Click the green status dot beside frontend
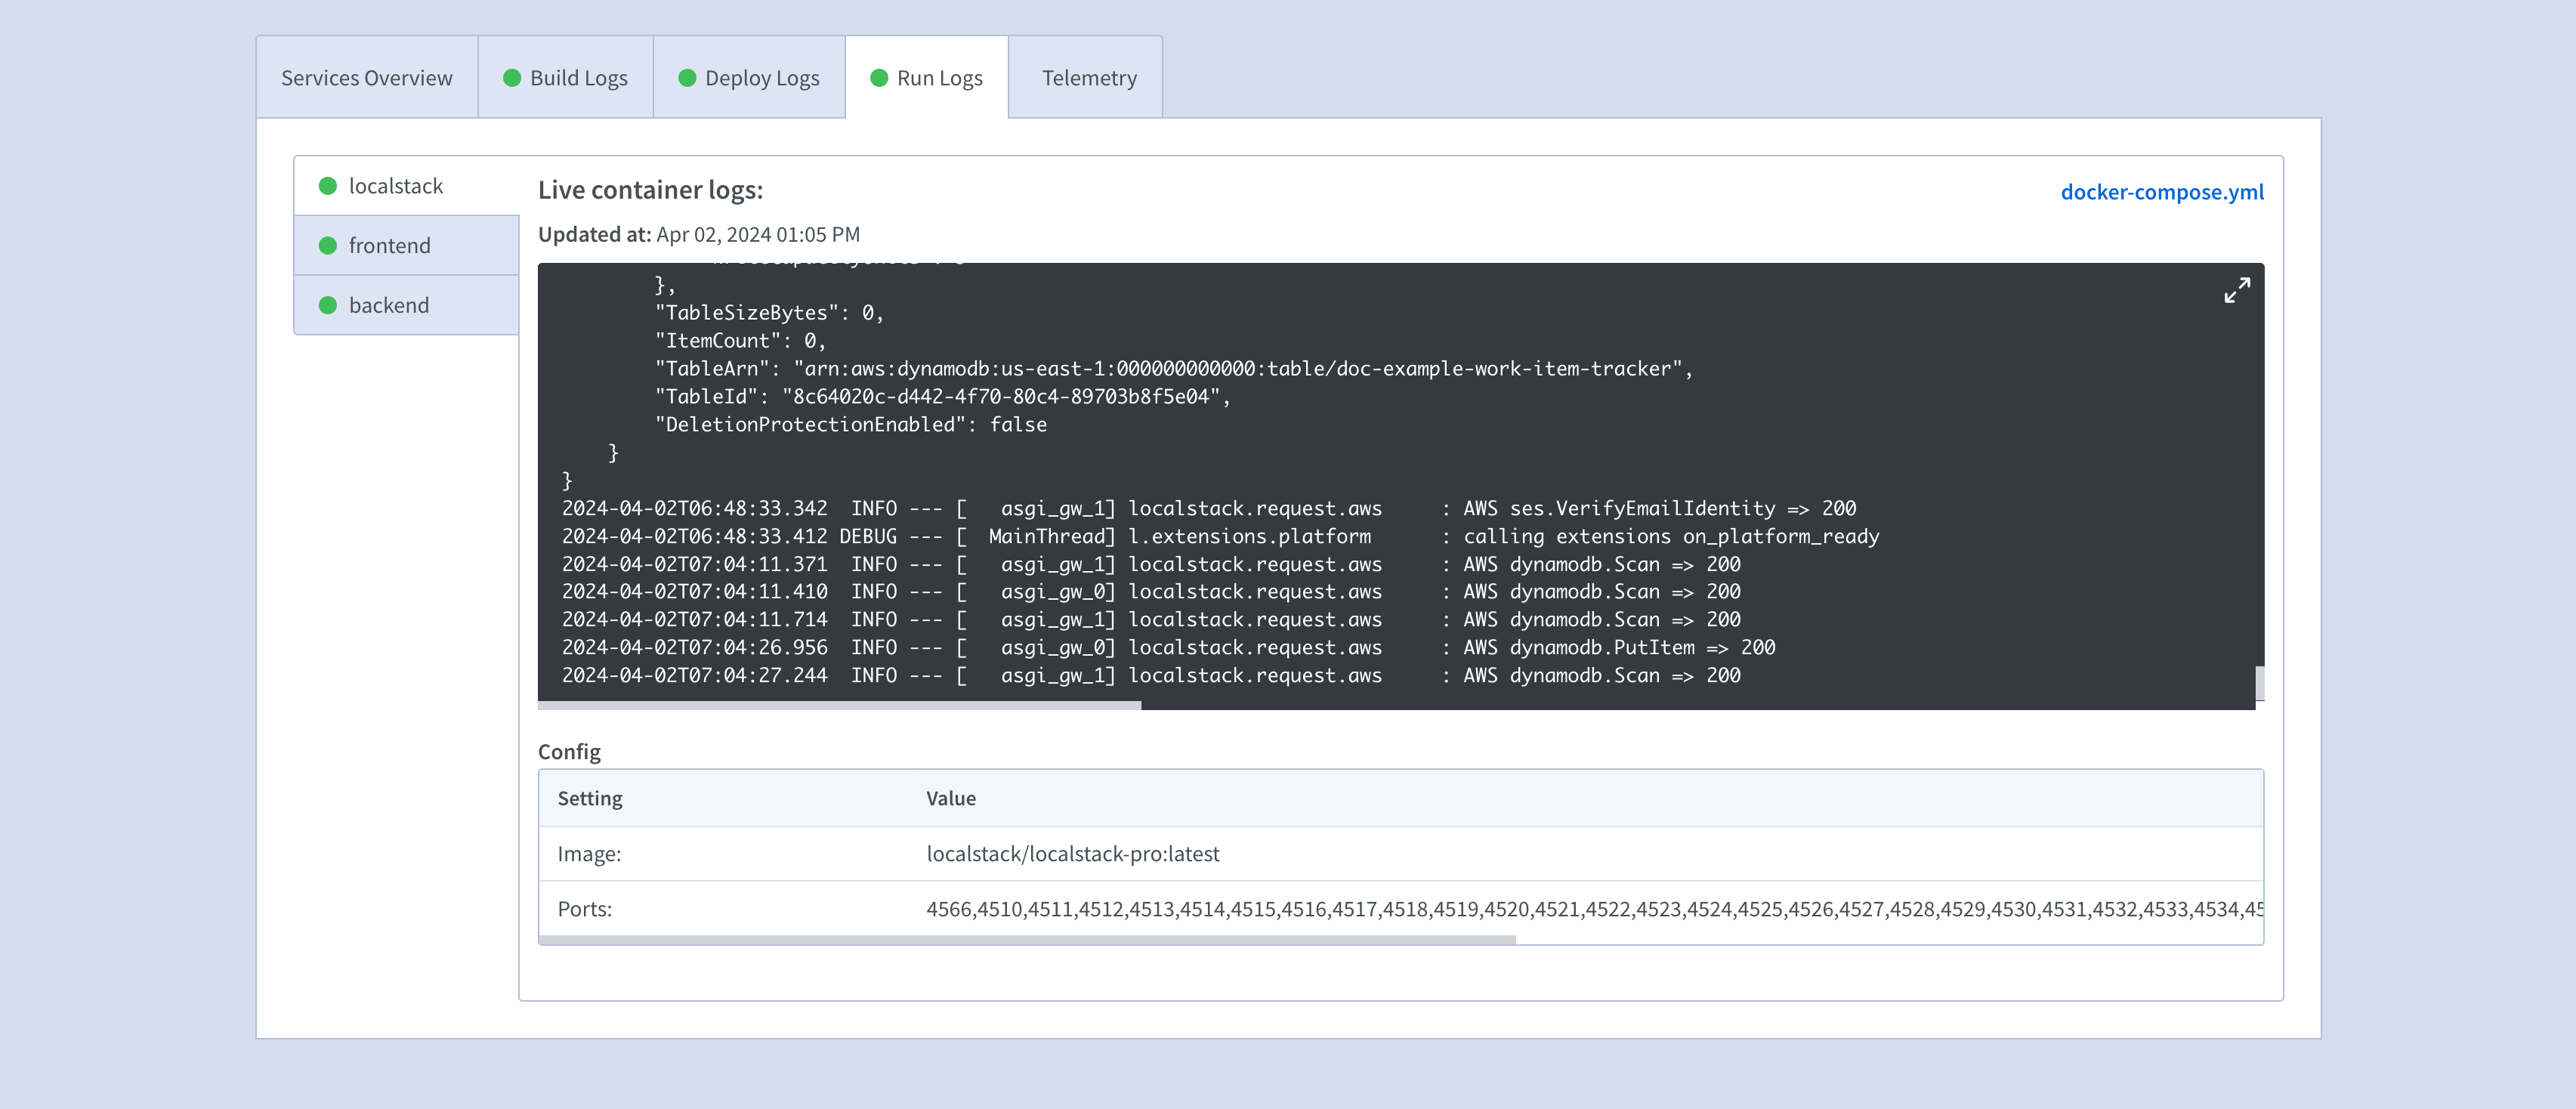Screen dimensions: 2576x1109 click(329, 245)
